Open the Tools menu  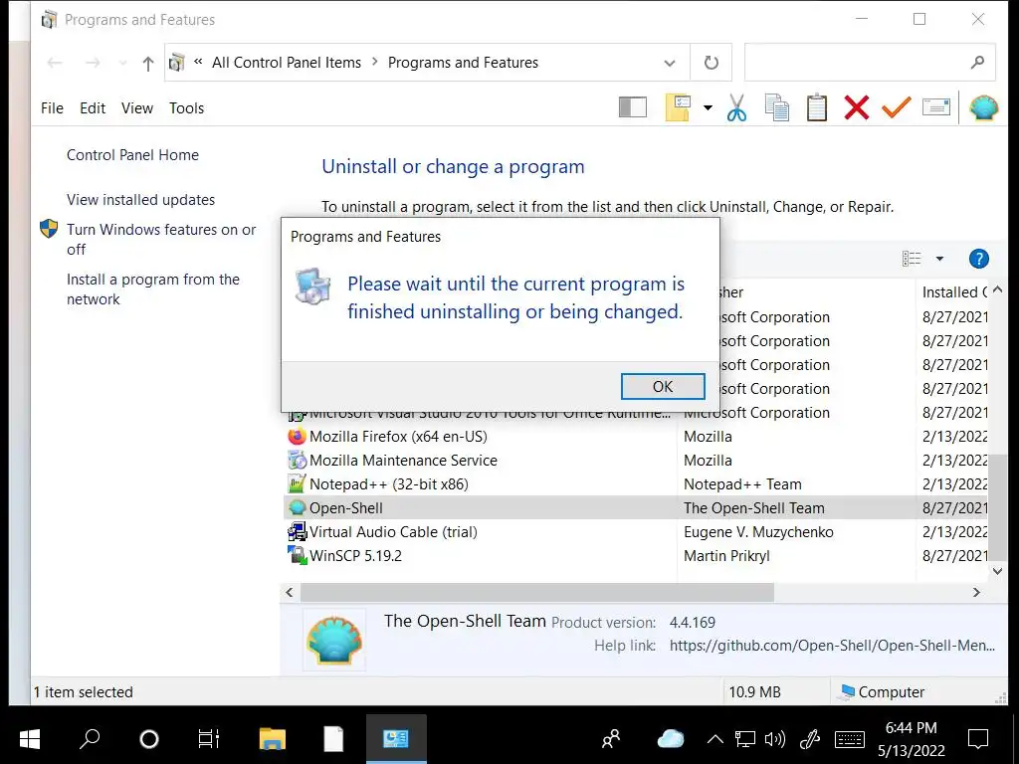pyautogui.click(x=186, y=107)
